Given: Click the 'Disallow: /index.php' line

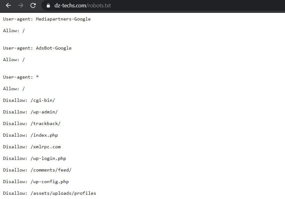Looking at the screenshot, I should [x=30, y=135].
